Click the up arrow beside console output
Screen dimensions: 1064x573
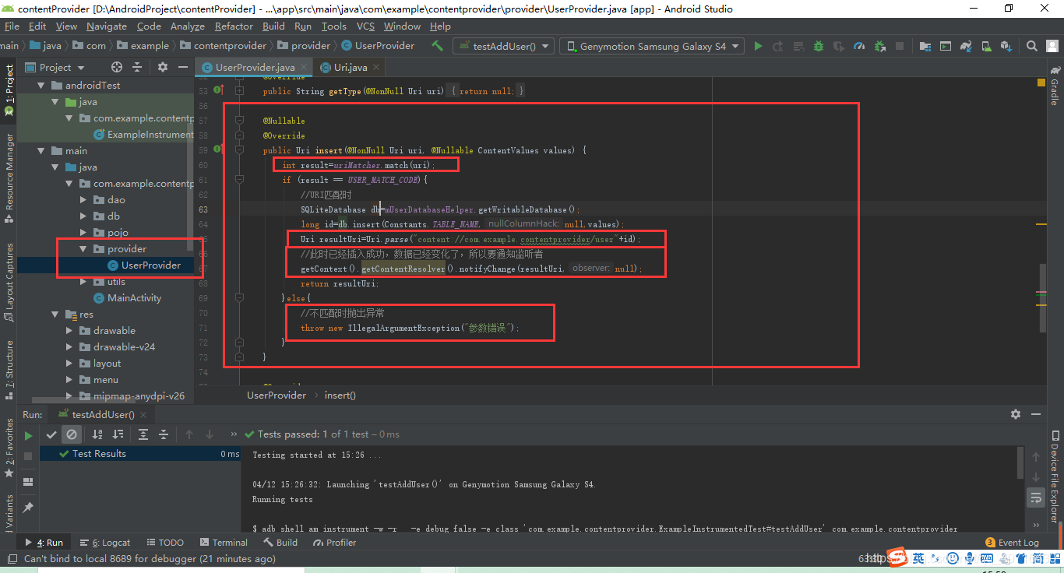(x=1036, y=456)
